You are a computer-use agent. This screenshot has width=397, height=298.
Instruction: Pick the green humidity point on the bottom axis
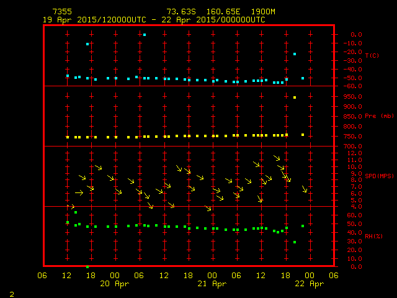(87, 266)
